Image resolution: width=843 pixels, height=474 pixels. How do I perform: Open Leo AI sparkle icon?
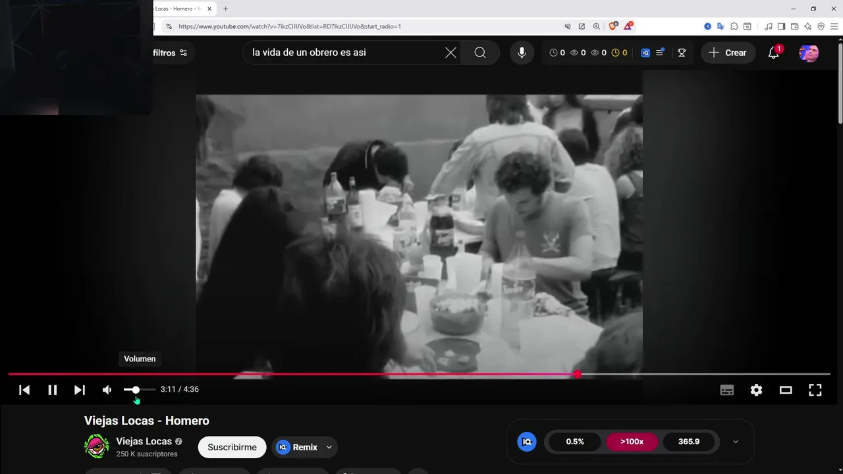[x=807, y=26]
